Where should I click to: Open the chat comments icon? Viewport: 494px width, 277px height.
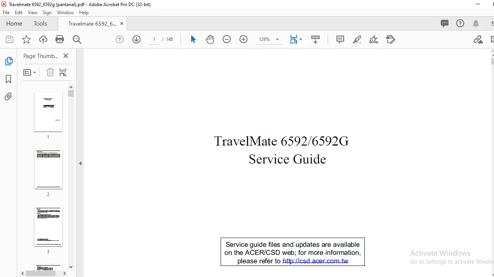tap(445, 23)
